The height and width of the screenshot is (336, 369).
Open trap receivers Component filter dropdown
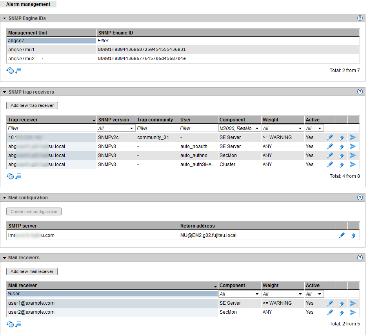pyautogui.click(x=239, y=128)
